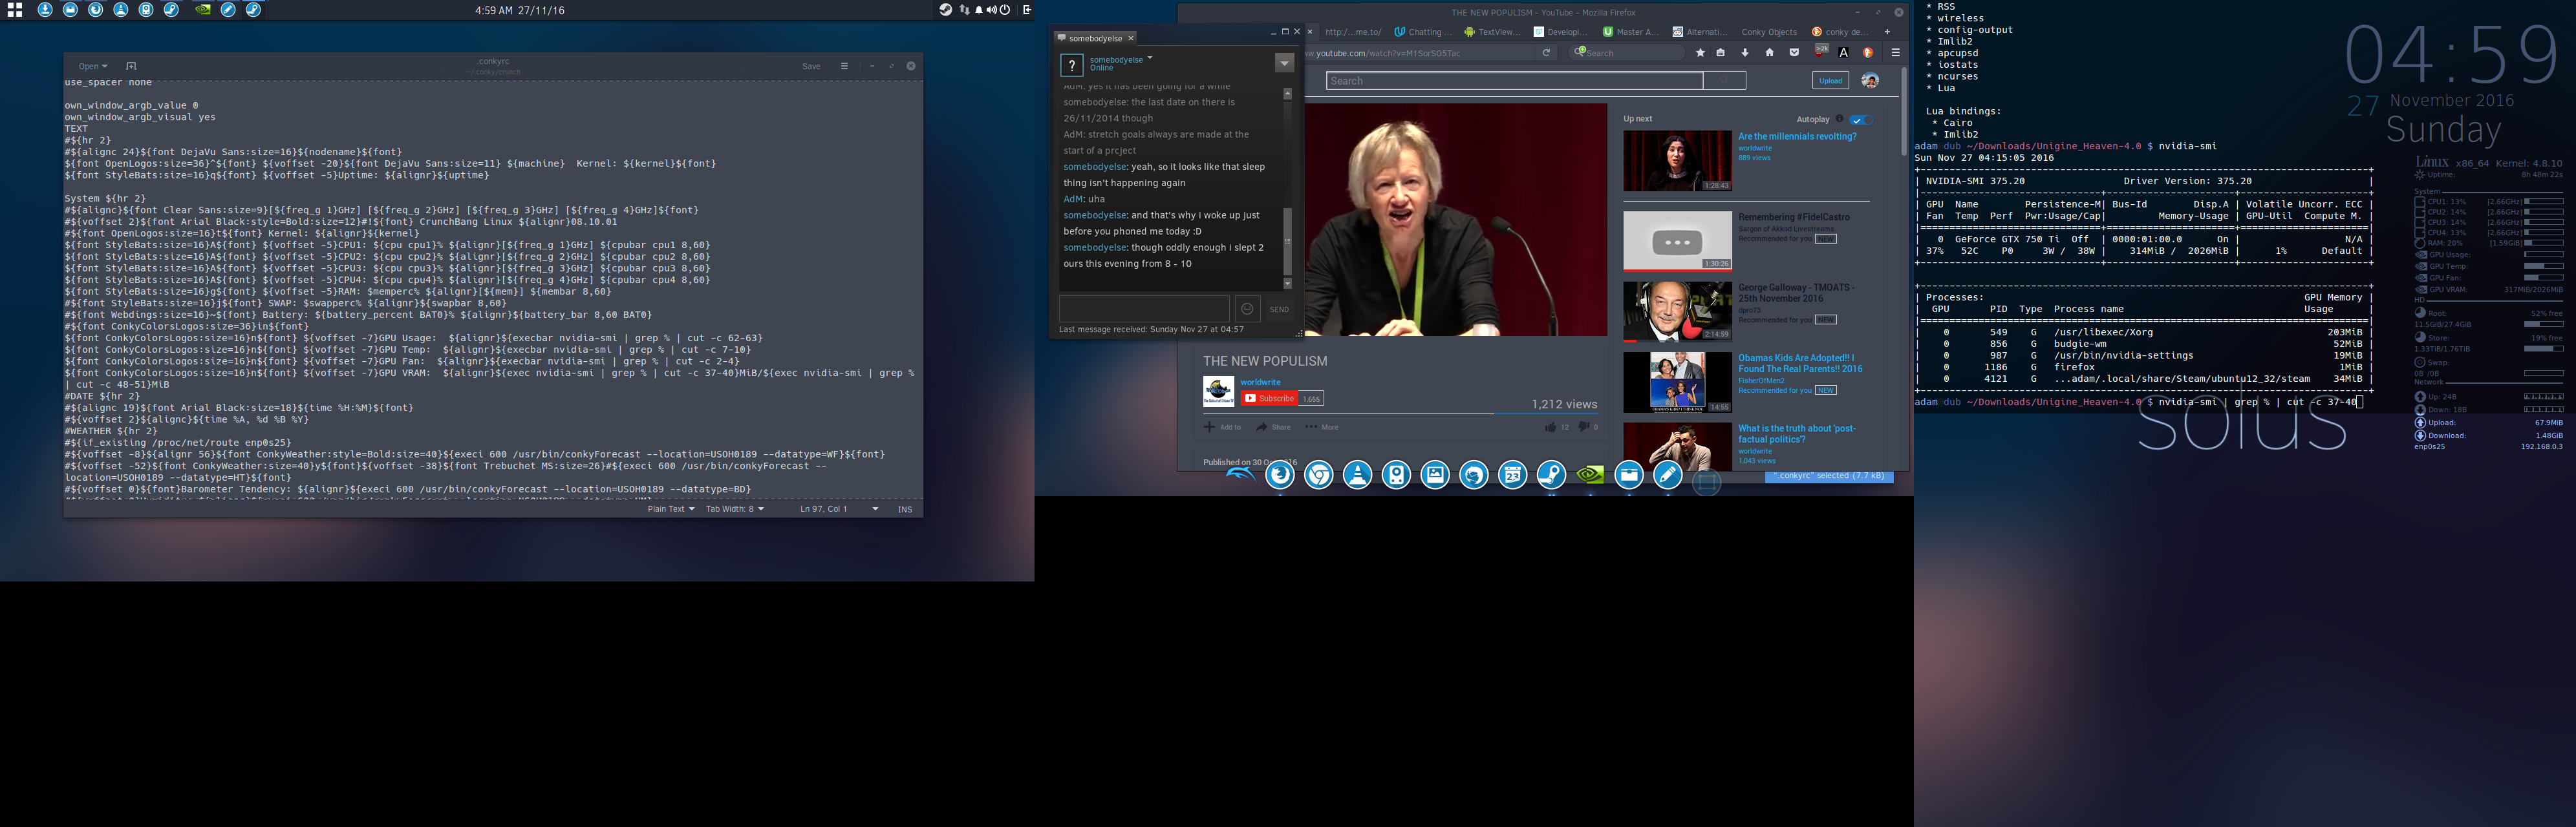Viewport: 2576px width, 827px height.
Task: Open gedit Plain Text language dropdown
Action: click(x=671, y=509)
